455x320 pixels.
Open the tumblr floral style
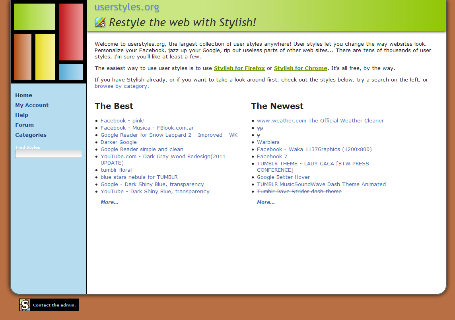(116, 170)
